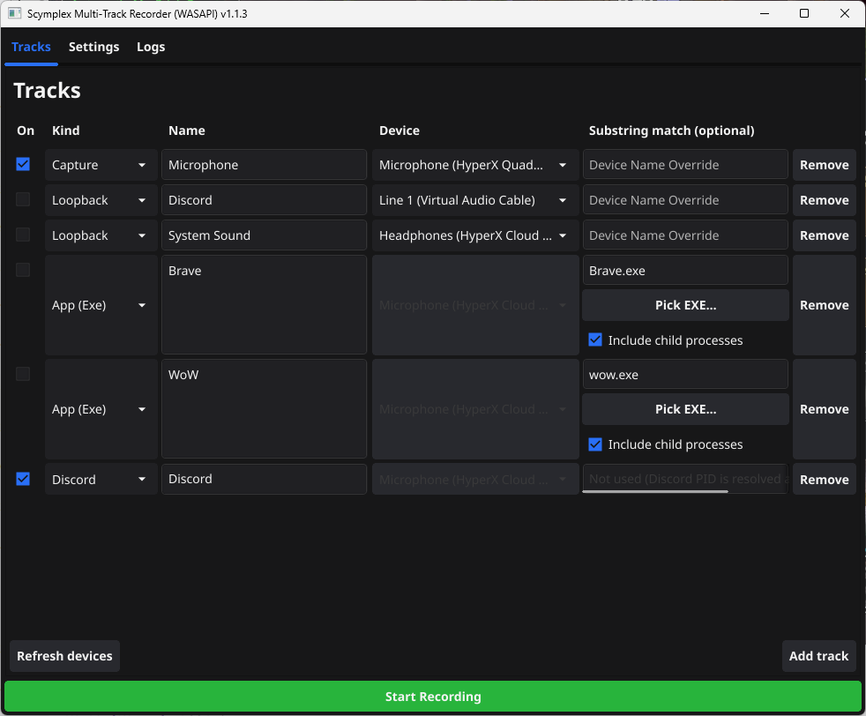Click the Scymplex app icon in title bar
This screenshot has height=716, width=866.
[x=15, y=13]
